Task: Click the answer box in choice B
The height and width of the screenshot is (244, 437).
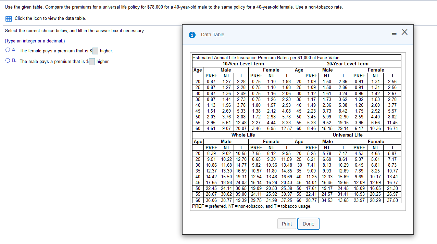Action: click(92, 61)
